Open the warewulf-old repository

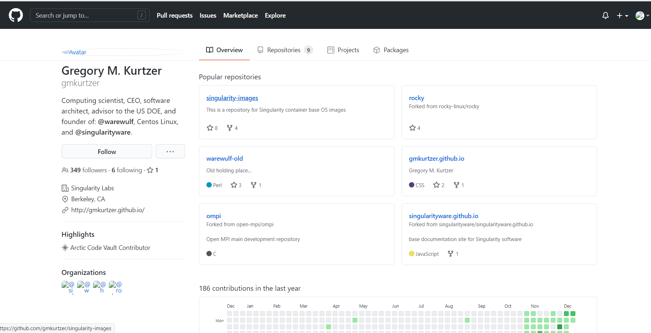click(224, 159)
